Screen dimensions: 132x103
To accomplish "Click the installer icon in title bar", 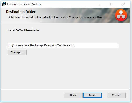I will pos(4,4).
